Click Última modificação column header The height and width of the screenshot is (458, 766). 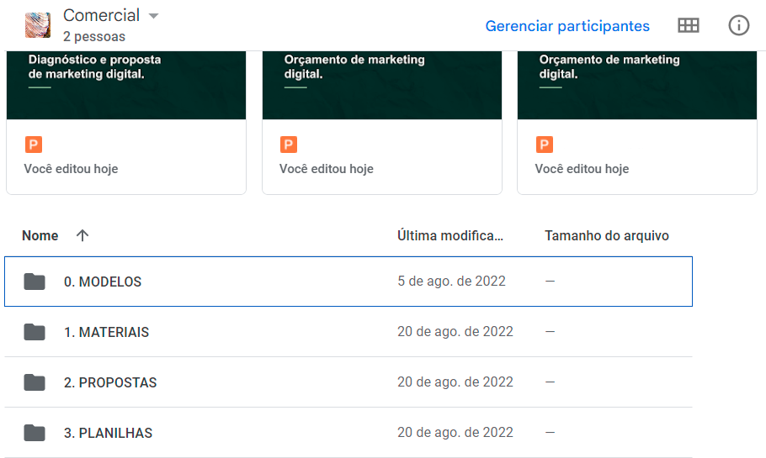(x=450, y=235)
